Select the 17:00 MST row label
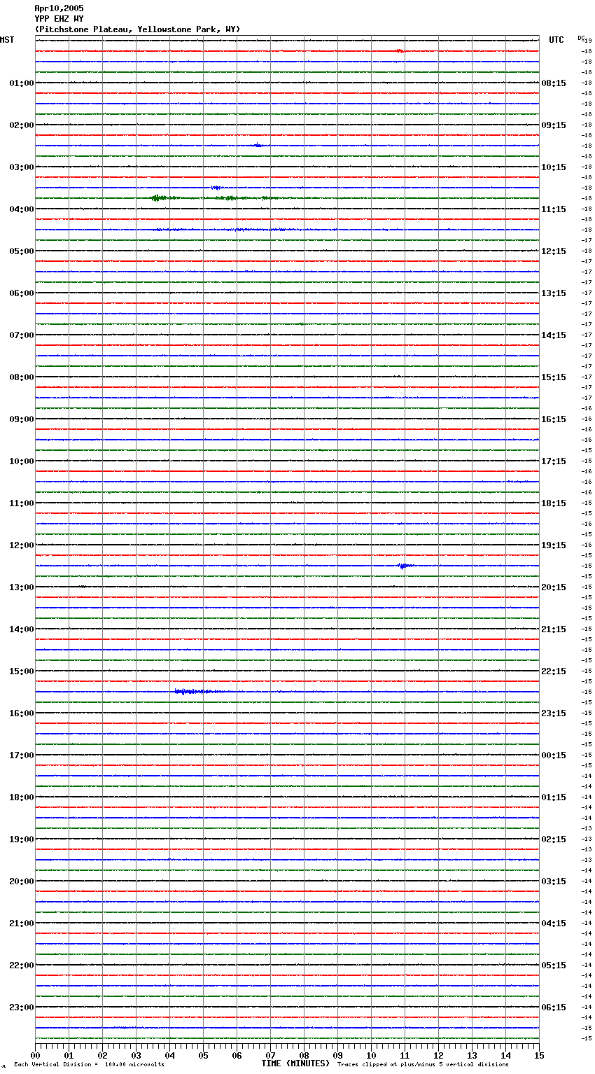 [x=22, y=755]
